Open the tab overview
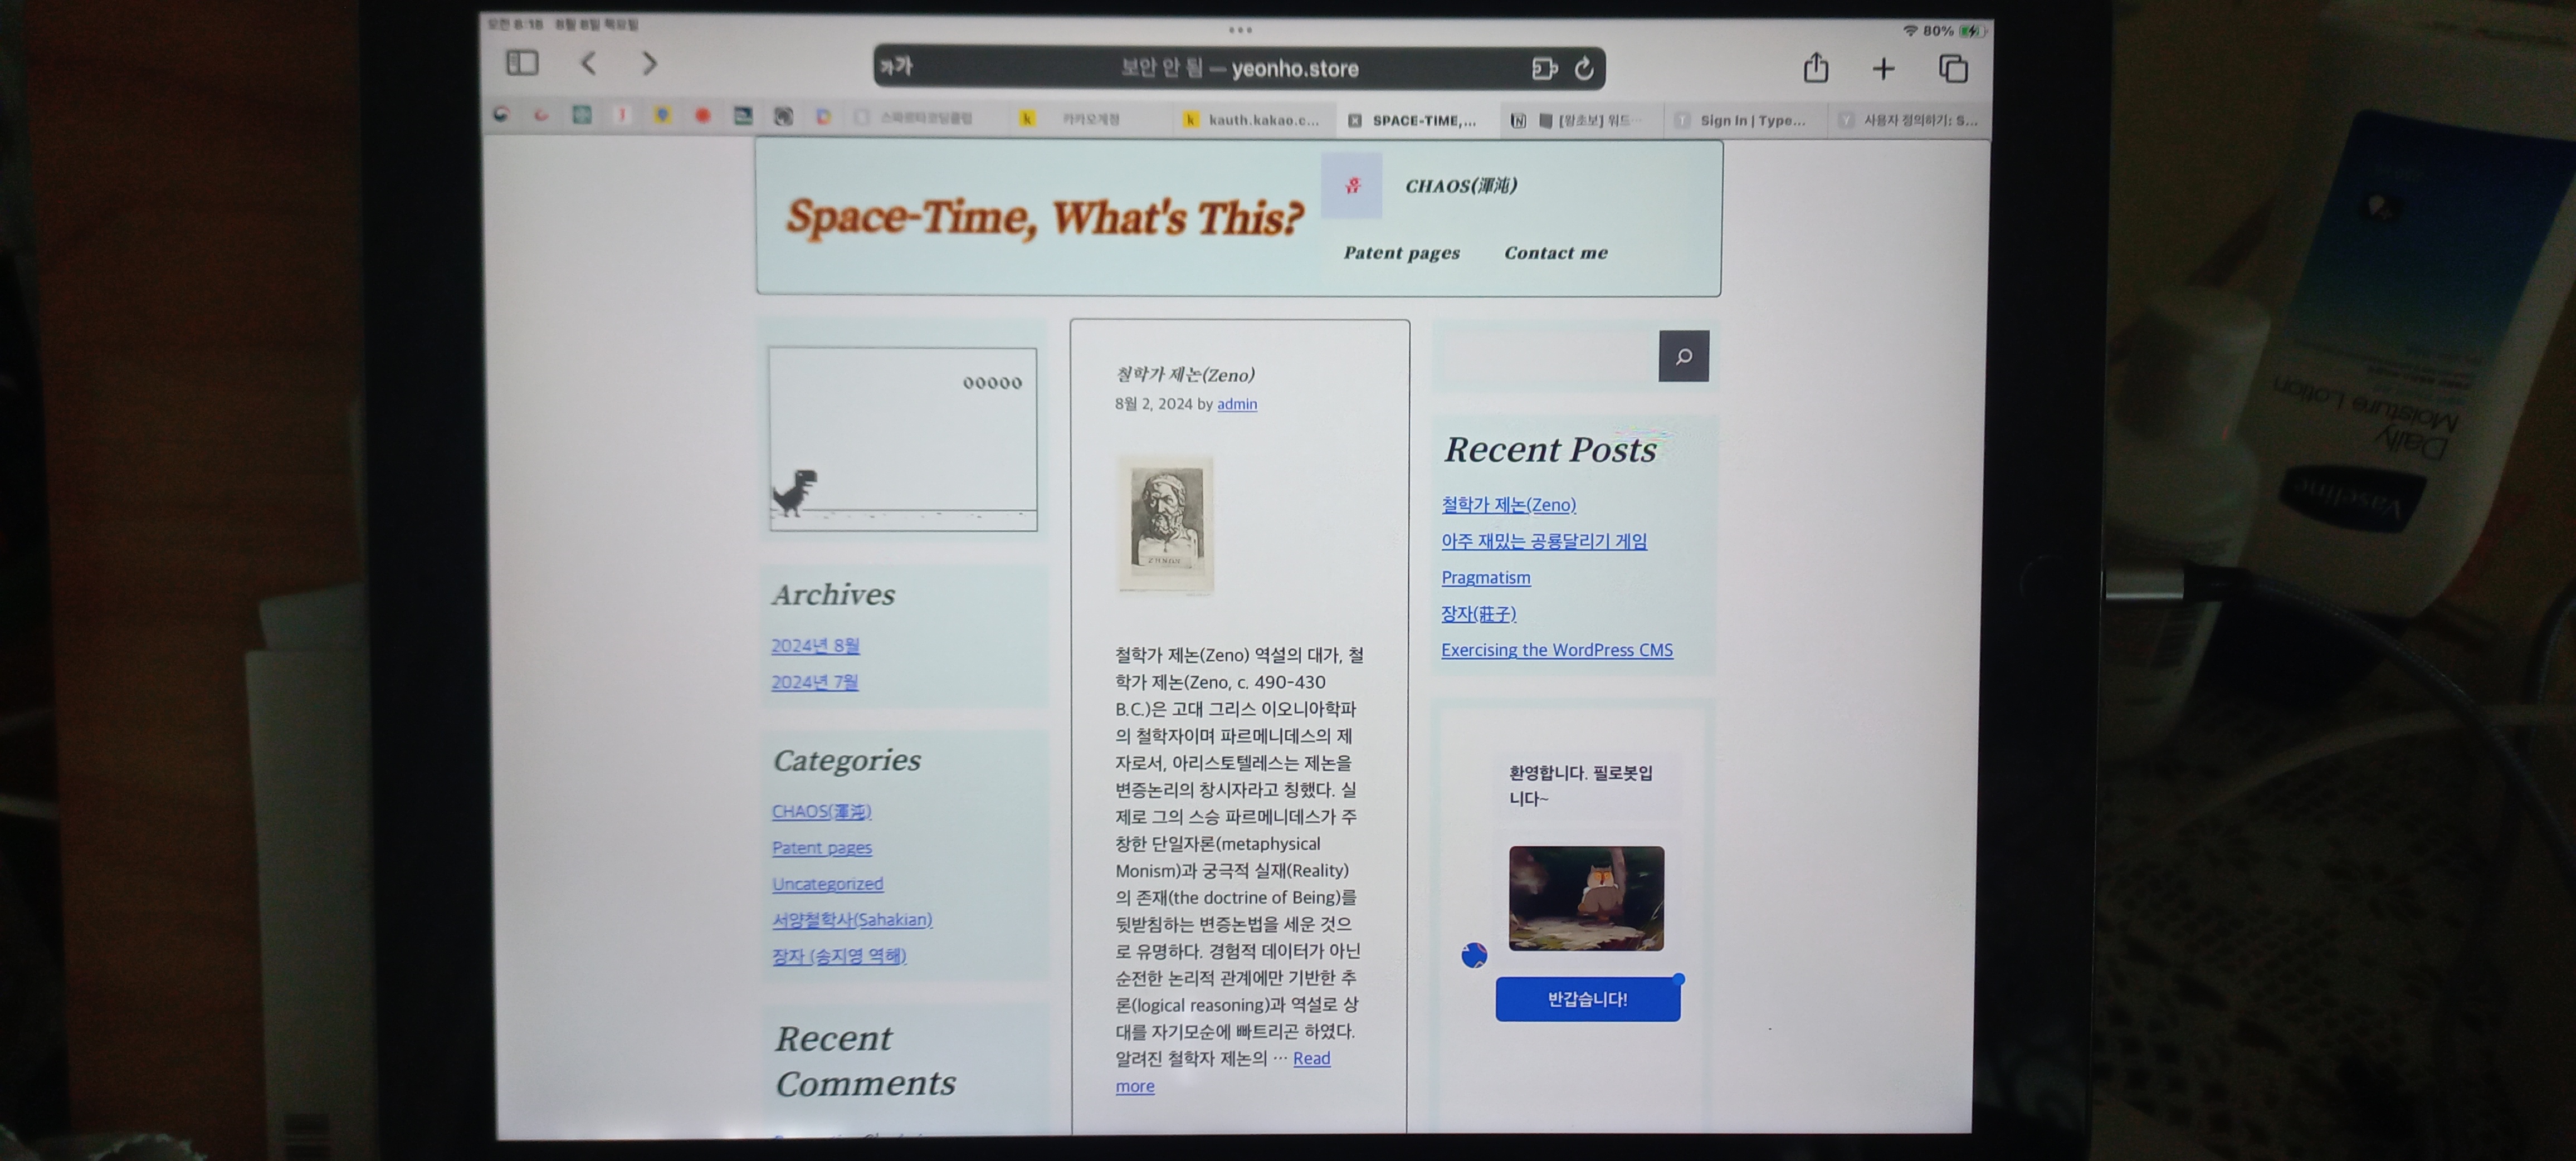 [x=1953, y=68]
